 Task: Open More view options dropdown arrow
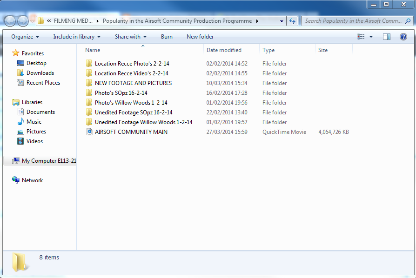tap(371, 37)
